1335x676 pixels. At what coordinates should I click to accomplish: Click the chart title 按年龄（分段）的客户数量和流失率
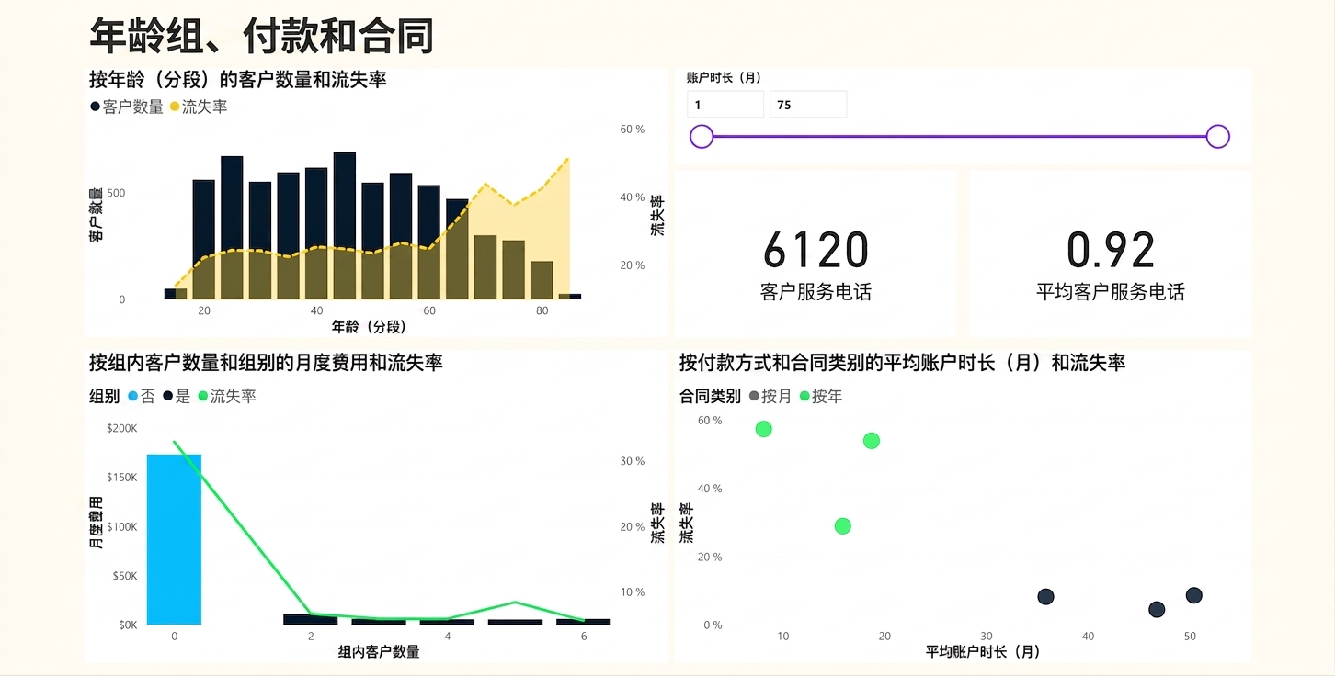[x=238, y=80]
